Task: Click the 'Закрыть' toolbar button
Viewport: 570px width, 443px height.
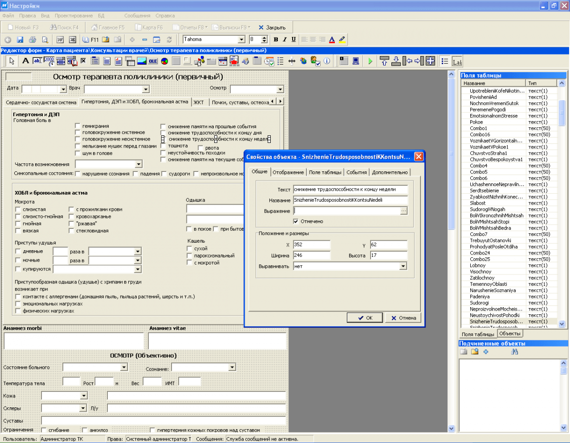Action: [272, 28]
